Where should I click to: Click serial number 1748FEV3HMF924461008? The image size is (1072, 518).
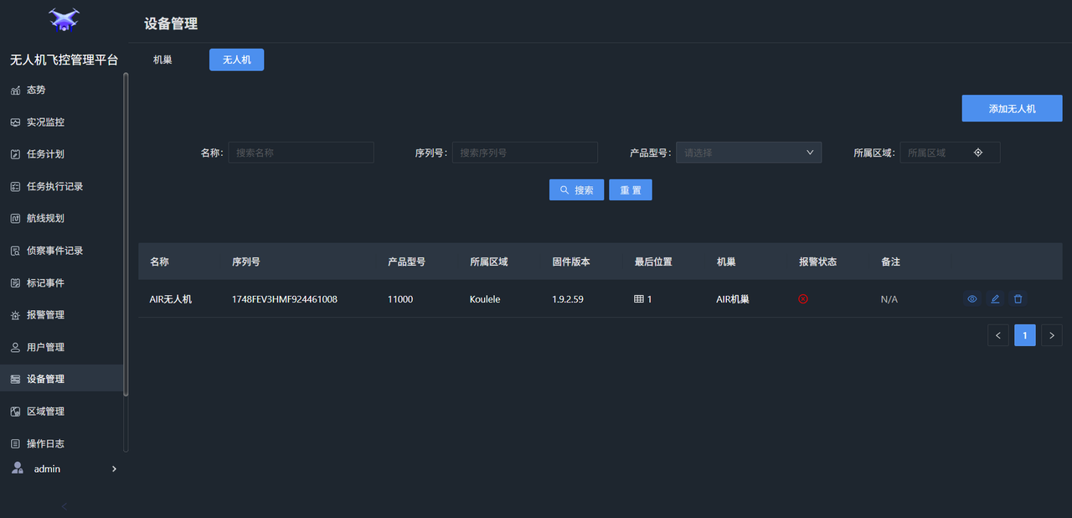285,299
